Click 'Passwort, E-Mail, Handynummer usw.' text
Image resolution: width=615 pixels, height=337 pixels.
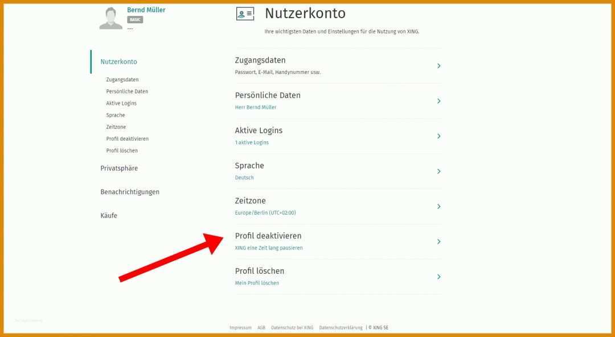[x=278, y=72]
